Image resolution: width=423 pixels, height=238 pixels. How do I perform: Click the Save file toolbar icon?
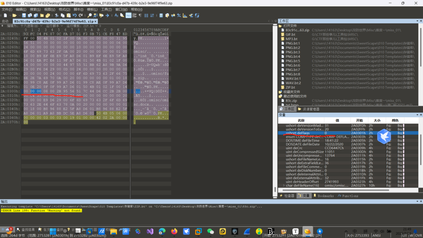pos(24,15)
